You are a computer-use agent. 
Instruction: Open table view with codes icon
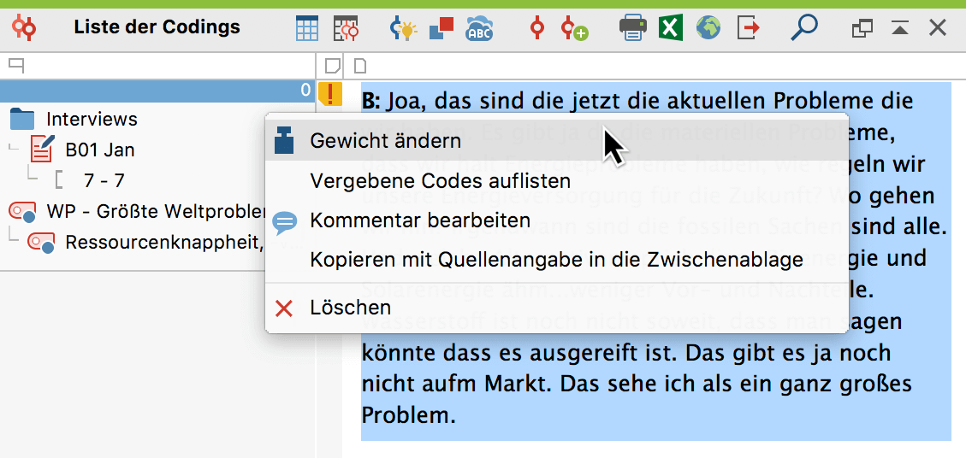pyautogui.click(x=347, y=28)
